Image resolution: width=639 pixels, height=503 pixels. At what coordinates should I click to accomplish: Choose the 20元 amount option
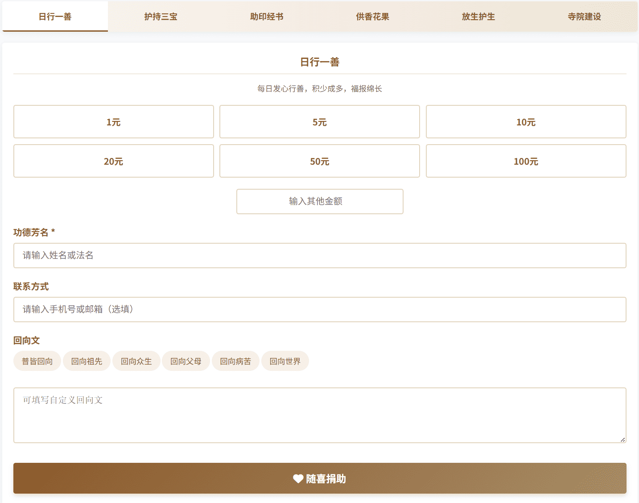(x=113, y=161)
